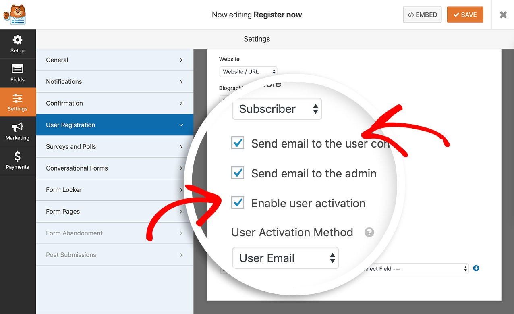Open the User Email activation method dropdown
The image size is (514, 314).
click(286, 258)
